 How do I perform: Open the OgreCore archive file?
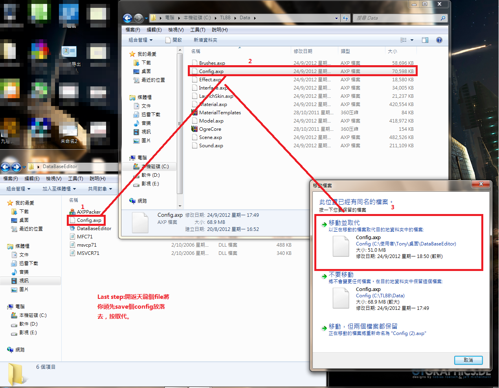point(210,129)
